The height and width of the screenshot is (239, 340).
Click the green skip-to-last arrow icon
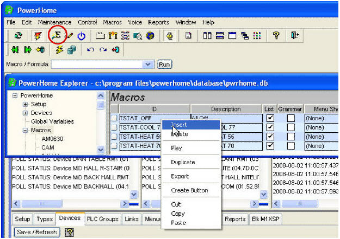pos(28,50)
